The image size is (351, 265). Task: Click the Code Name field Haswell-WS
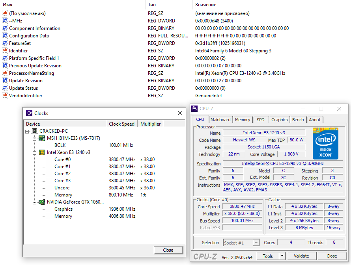(x=244, y=140)
